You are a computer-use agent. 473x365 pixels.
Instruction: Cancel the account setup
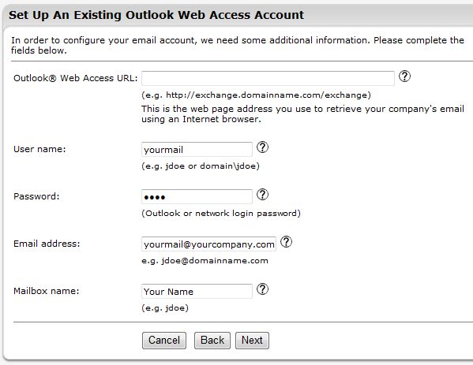[x=164, y=341]
